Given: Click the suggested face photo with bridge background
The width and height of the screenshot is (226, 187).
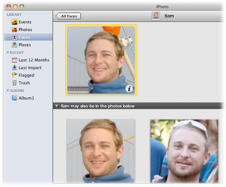Looking at the screenshot, I should coord(101,151).
